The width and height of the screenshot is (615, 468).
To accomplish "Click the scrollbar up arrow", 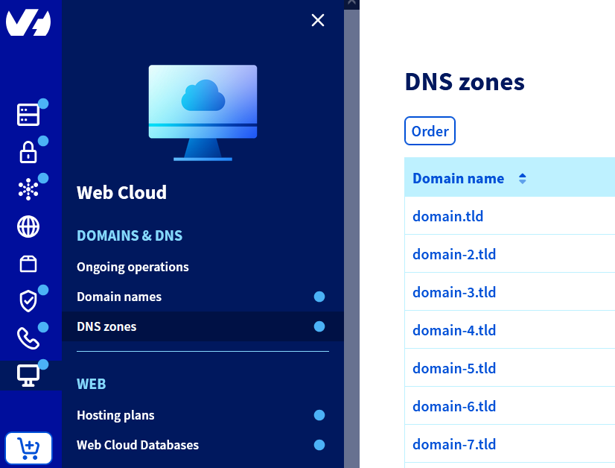I will [x=351, y=3].
